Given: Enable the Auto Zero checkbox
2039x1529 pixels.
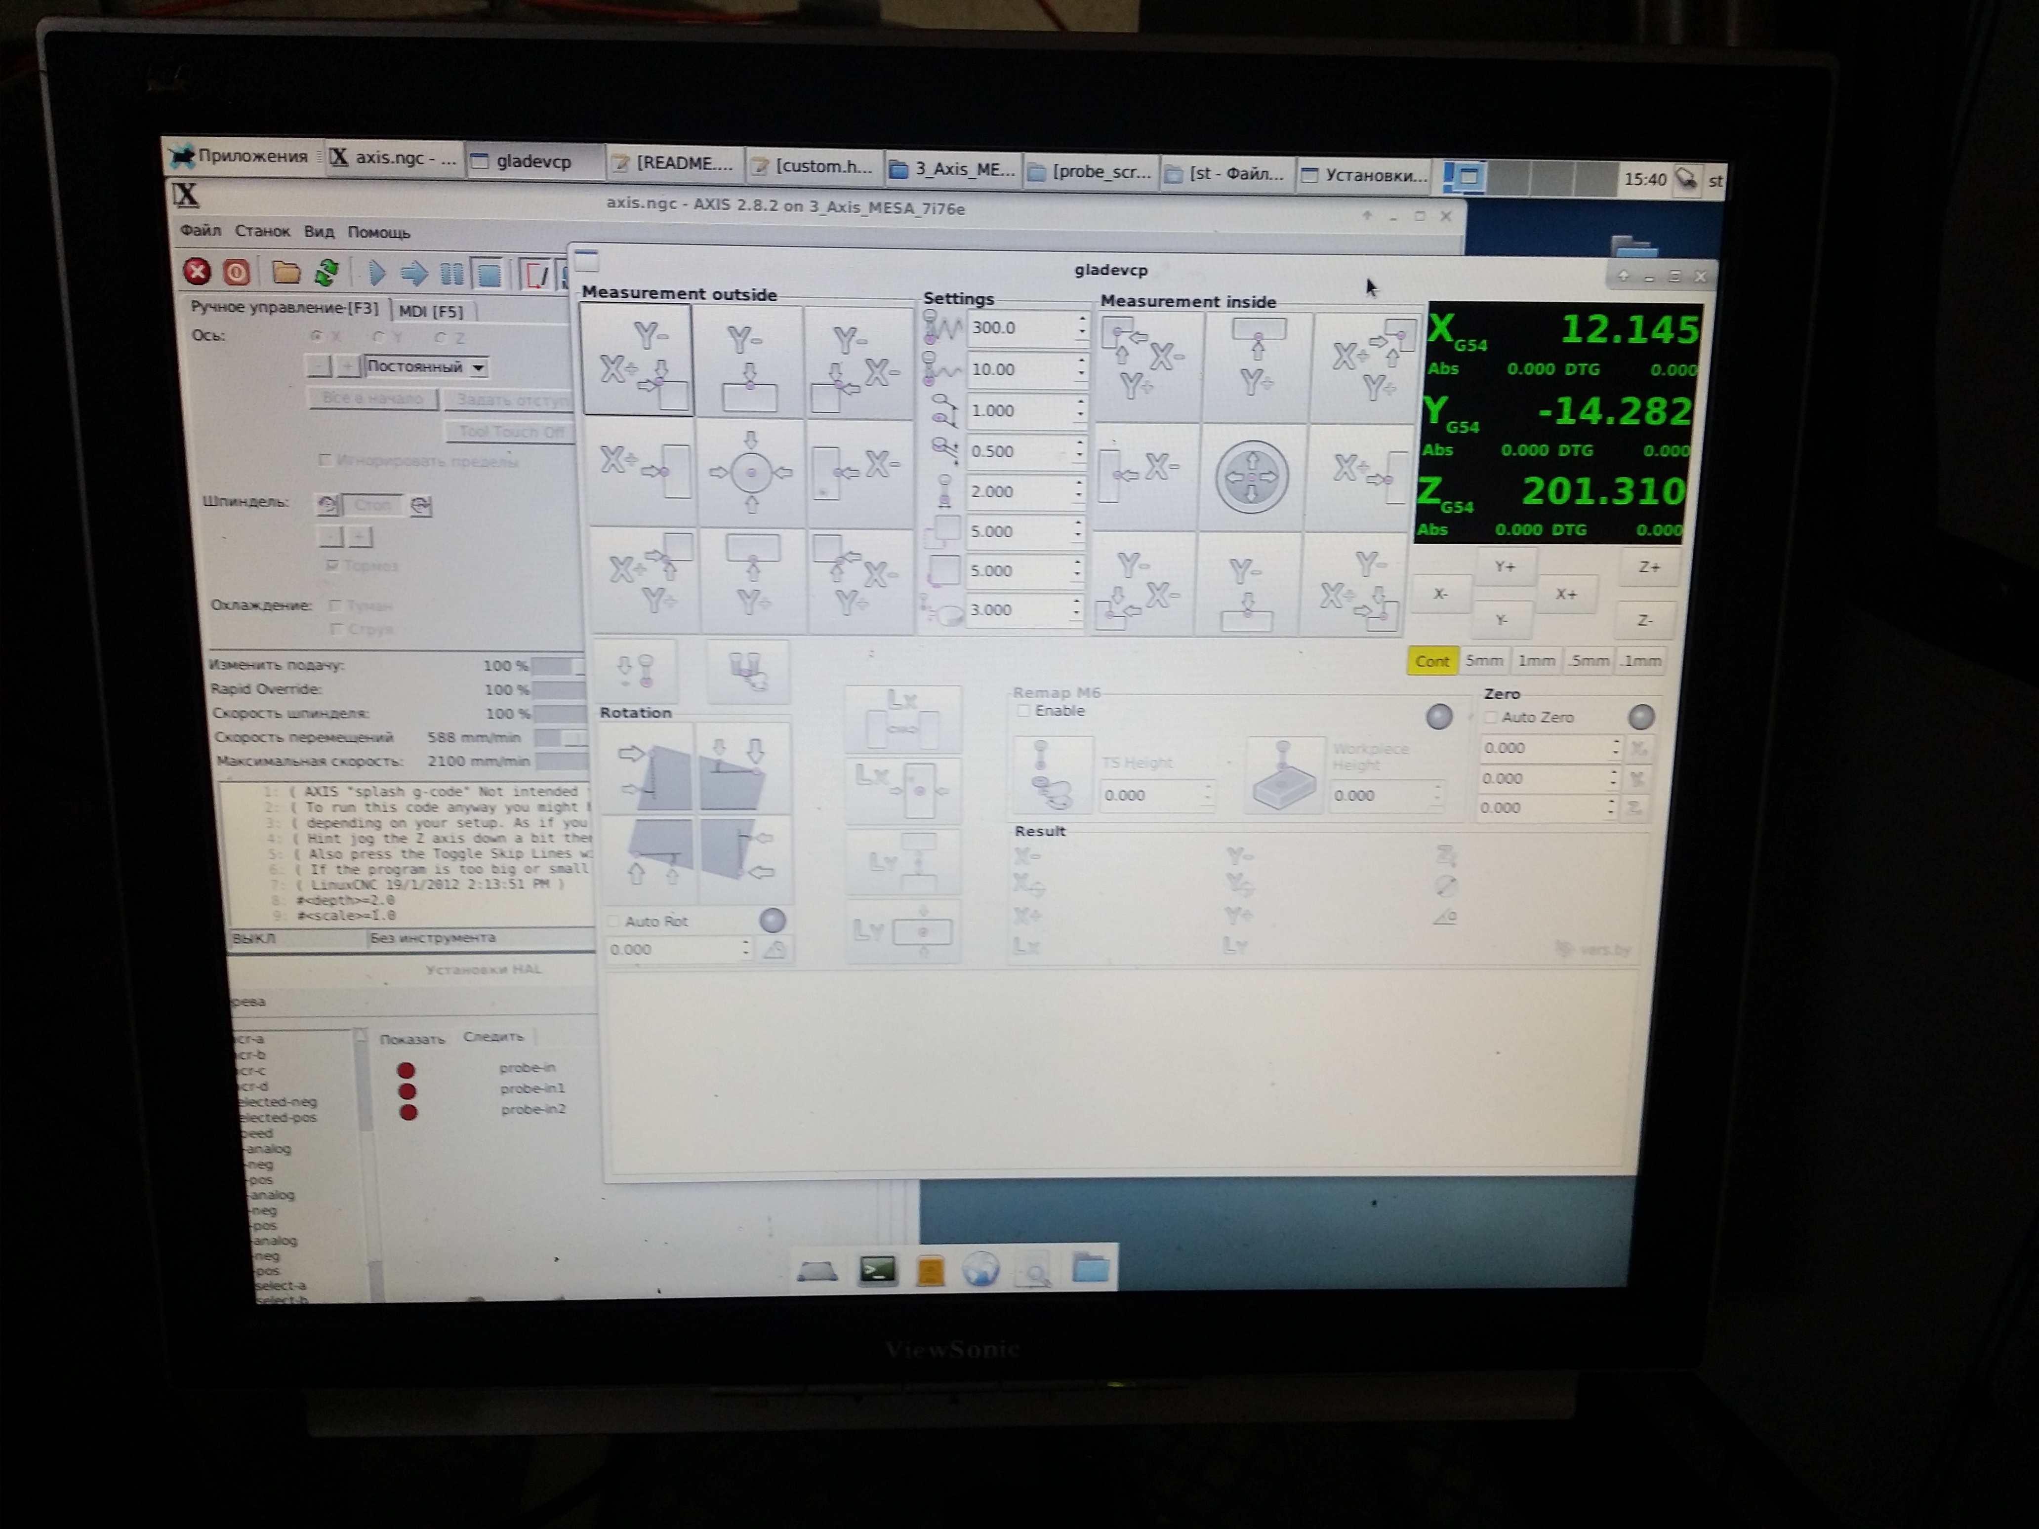Looking at the screenshot, I should point(1491,718).
